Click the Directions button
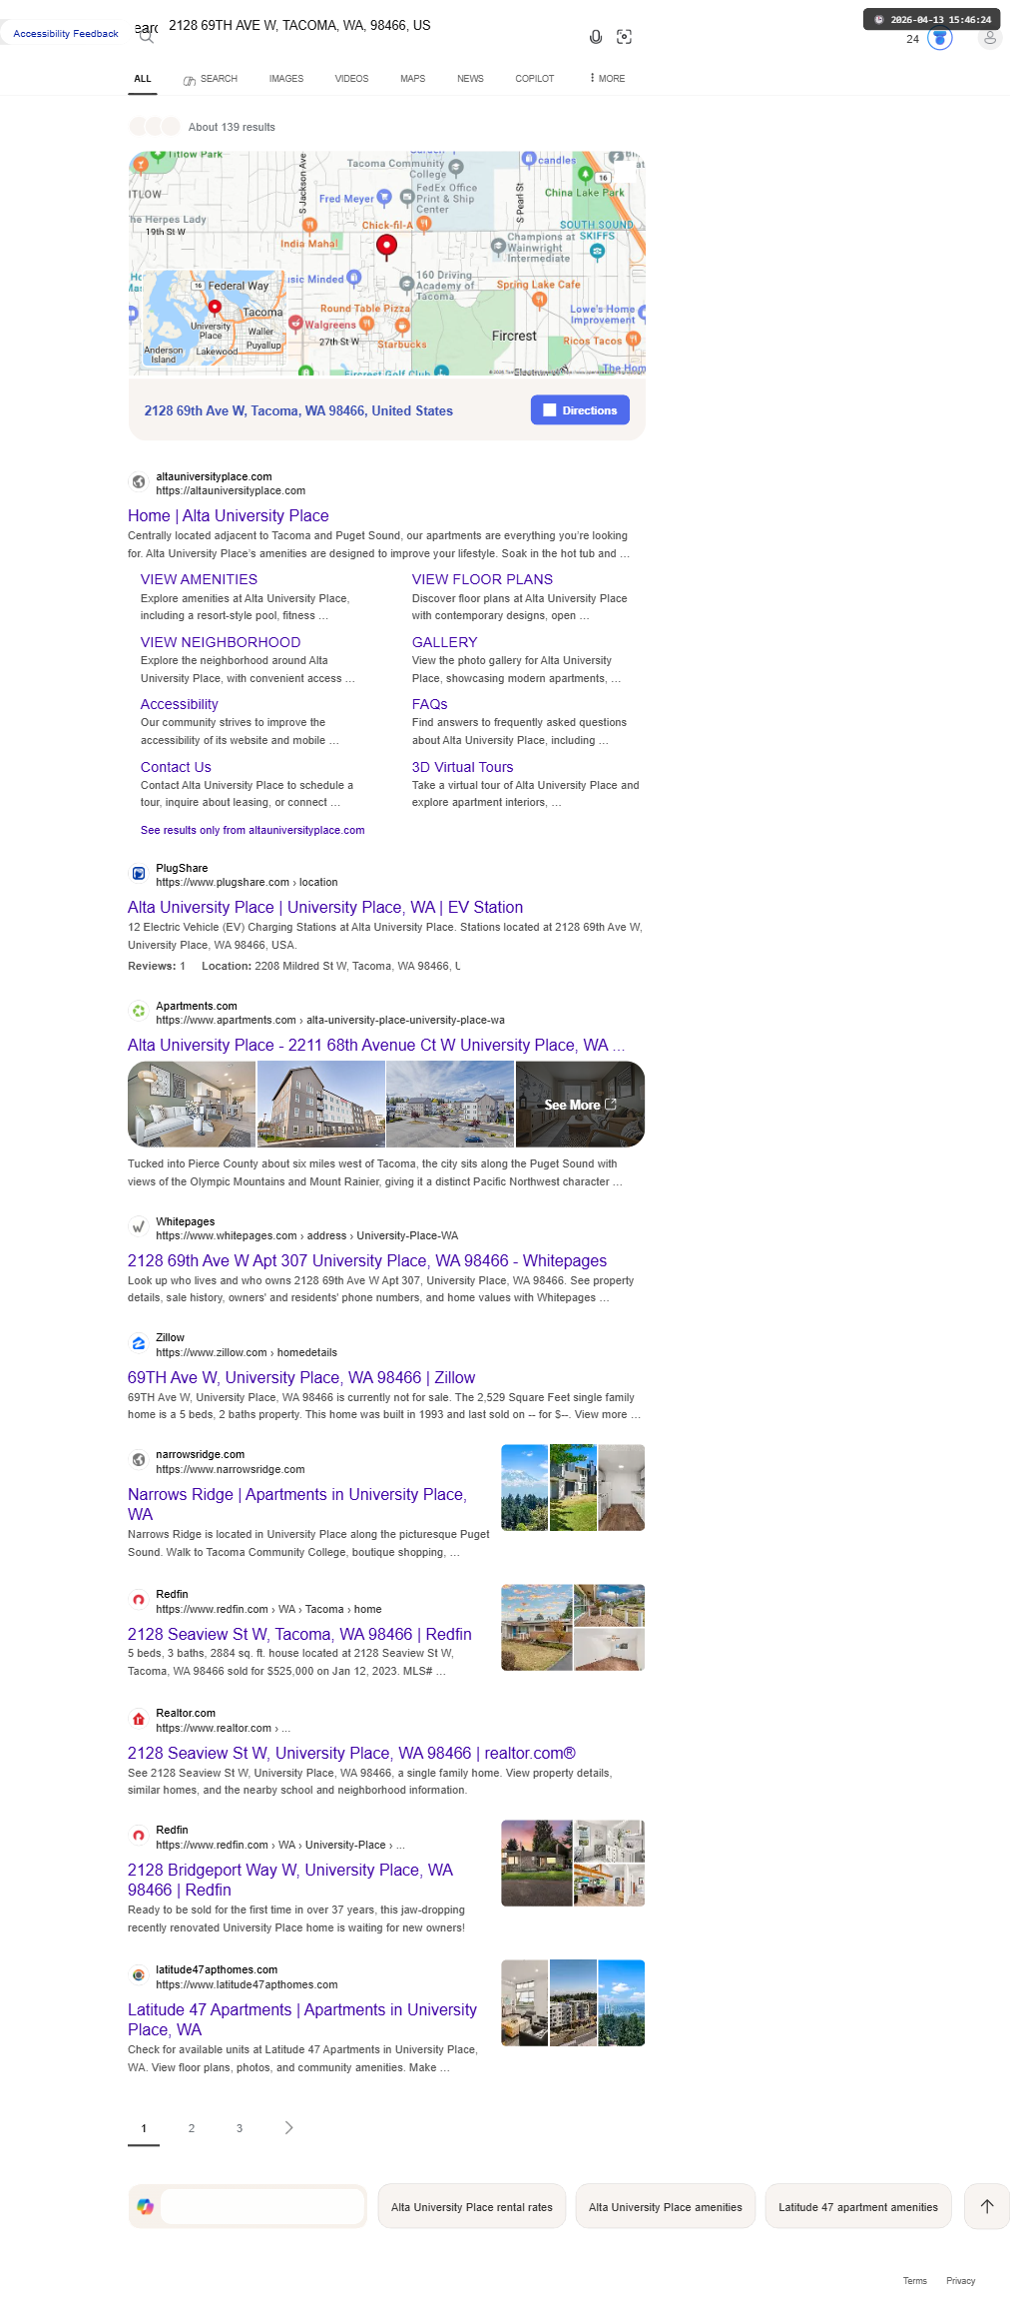The width and height of the screenshot is (1010, 2299). point(580,410)
